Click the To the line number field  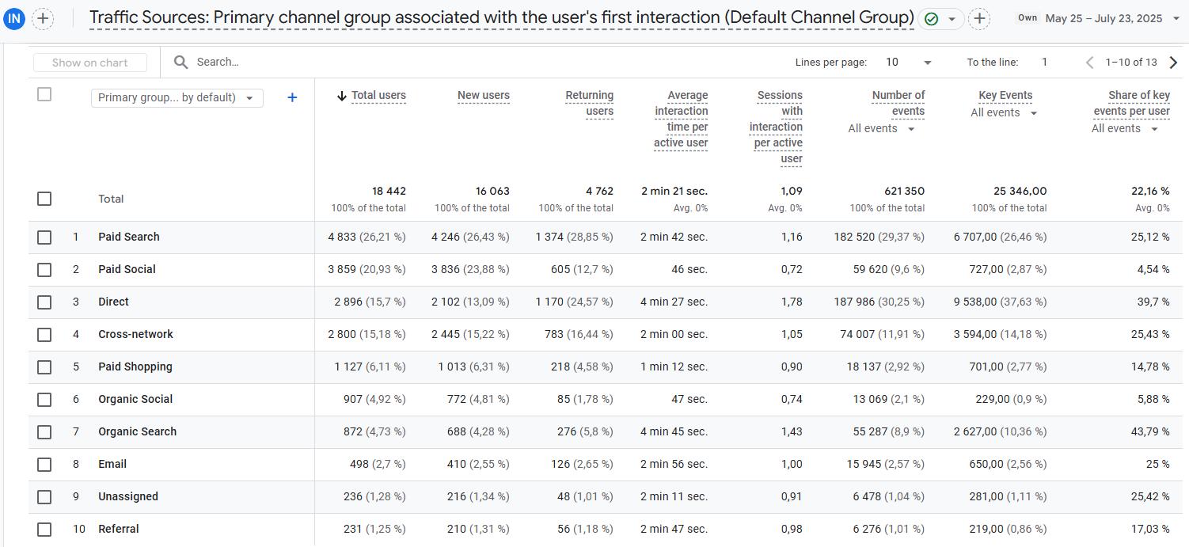1044,63
